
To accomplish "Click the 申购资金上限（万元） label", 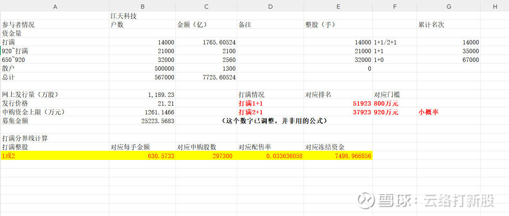I will pyautogui.click(x=55, y=112).
